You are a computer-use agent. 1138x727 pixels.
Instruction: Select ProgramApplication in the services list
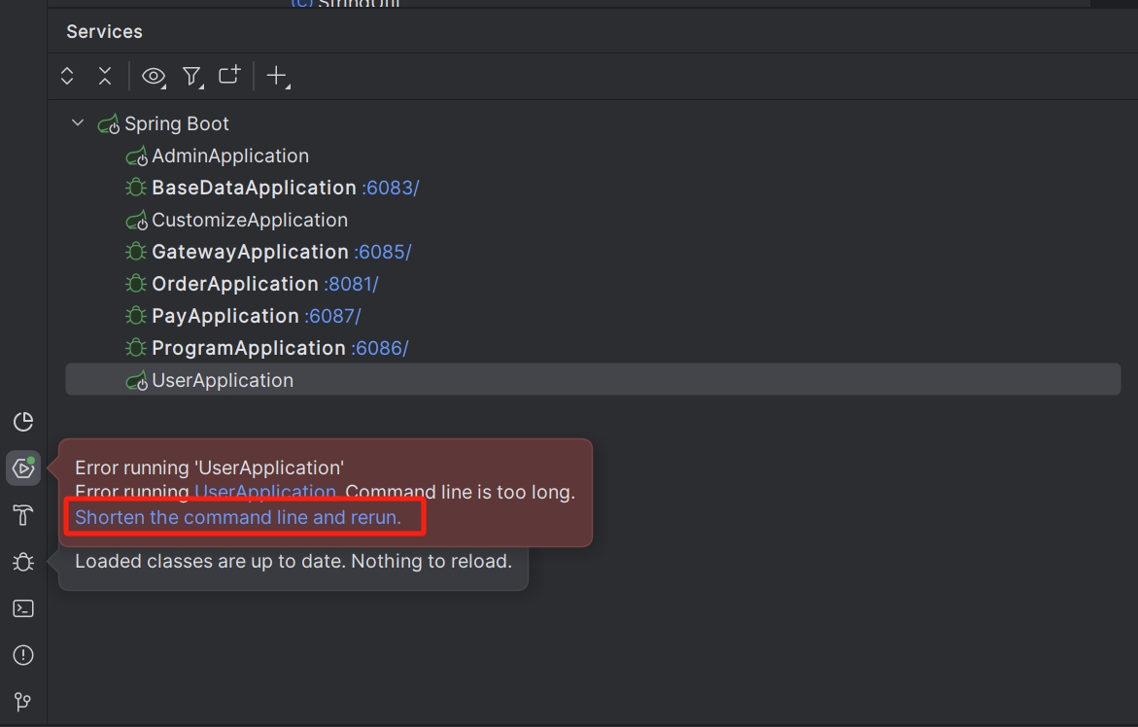[x=248, y=348]
